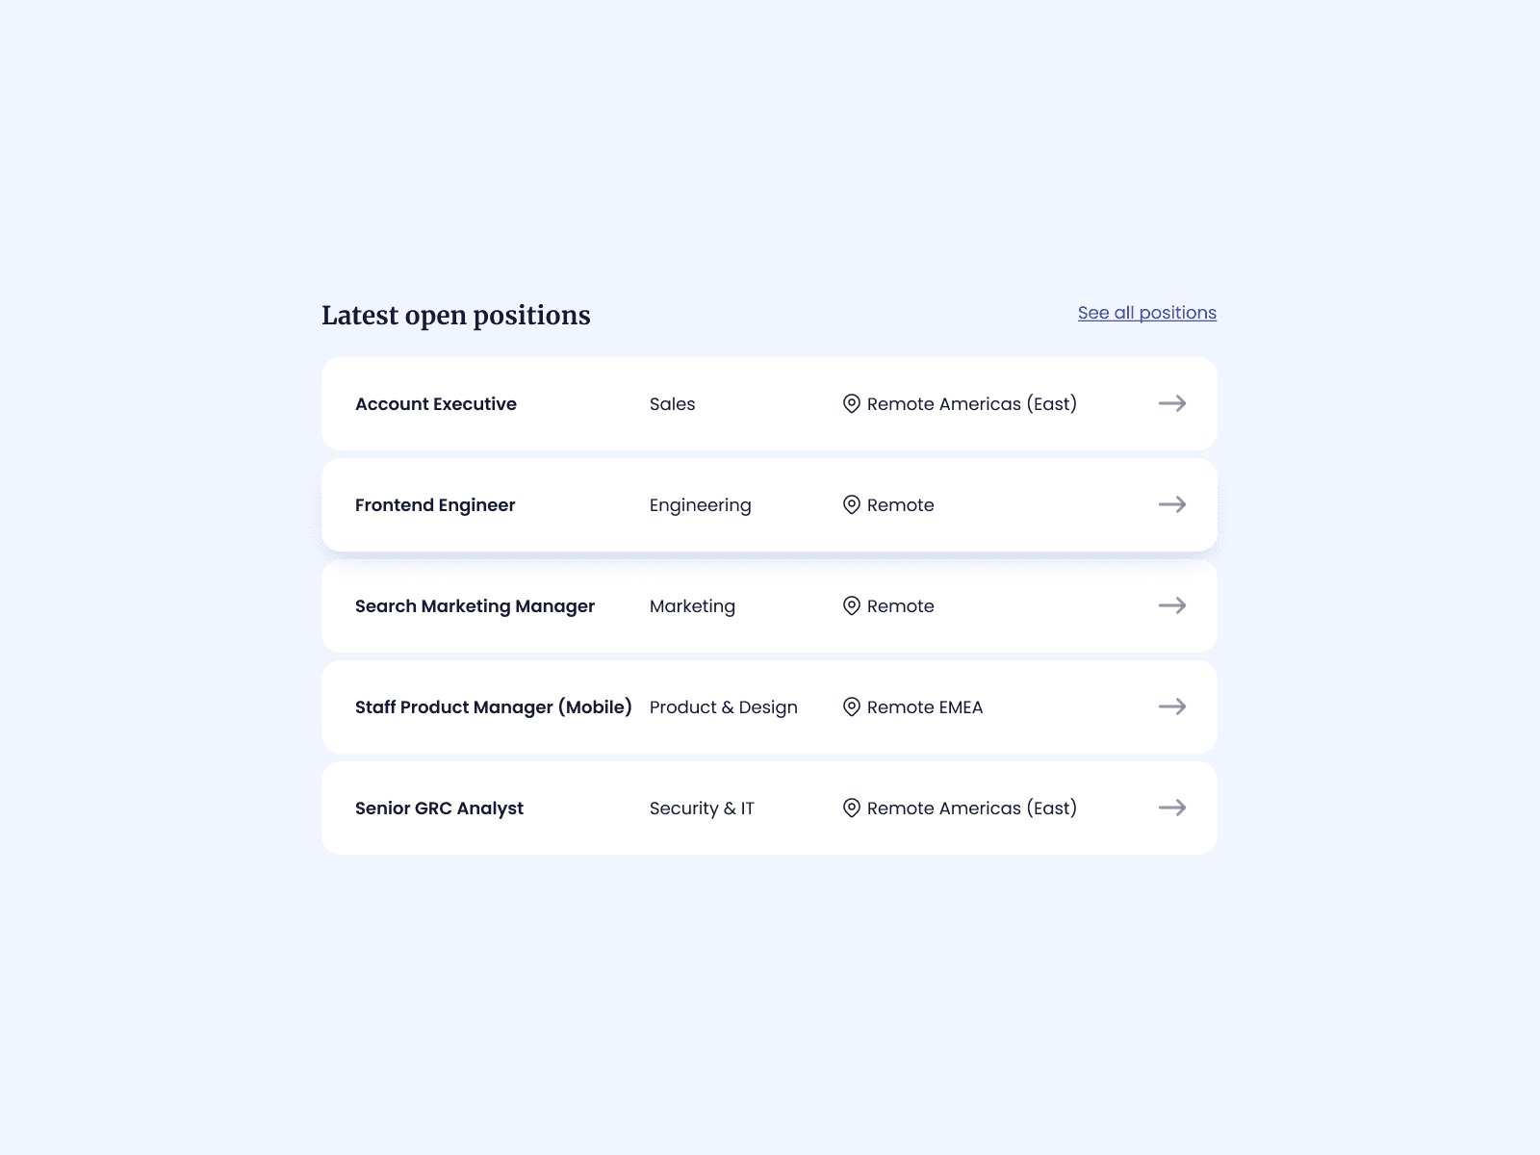Click the arrow icon on Frontend Engineer row
The width and height of the screenshot is (1540, 1155).
point(1173,504)
